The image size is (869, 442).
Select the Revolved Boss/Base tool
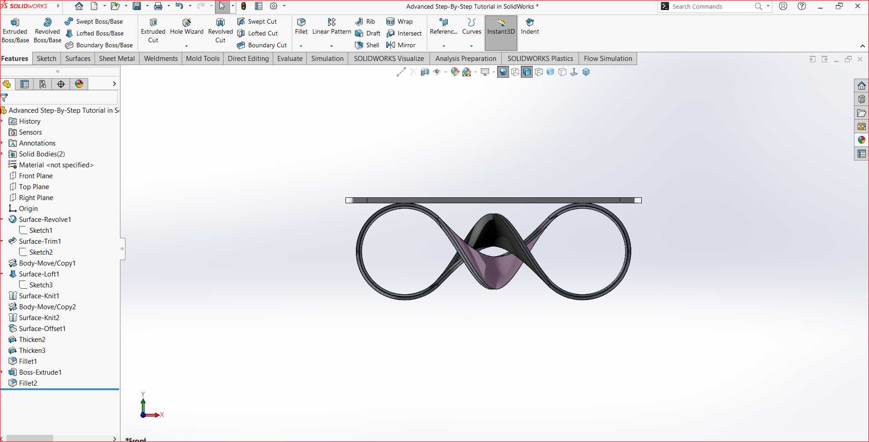click(x=47, y=31)
